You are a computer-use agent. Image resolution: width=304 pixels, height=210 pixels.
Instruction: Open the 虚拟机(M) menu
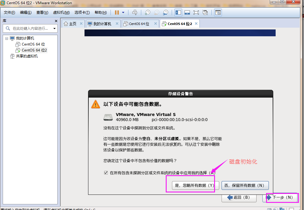click(61, 12)
